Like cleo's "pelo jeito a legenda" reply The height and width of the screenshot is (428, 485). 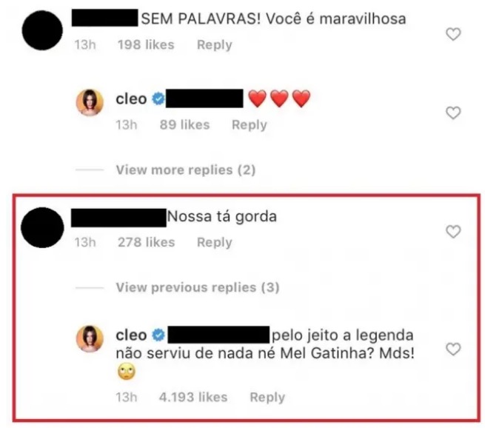click(x=453, y=350)
